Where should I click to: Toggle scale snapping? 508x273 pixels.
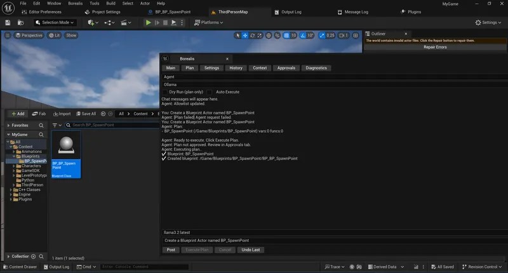point(322,36)
